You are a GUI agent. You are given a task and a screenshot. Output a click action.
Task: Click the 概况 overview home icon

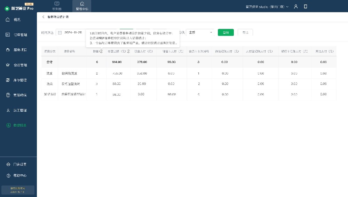8,20
